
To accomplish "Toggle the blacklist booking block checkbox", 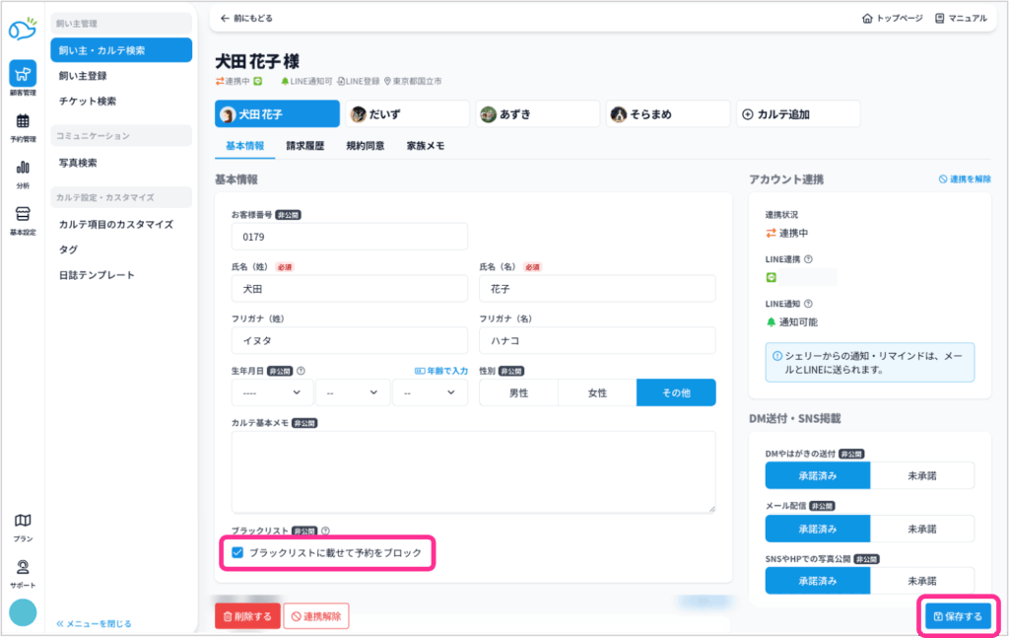I will pyautogui.click(x=237, y=553).
